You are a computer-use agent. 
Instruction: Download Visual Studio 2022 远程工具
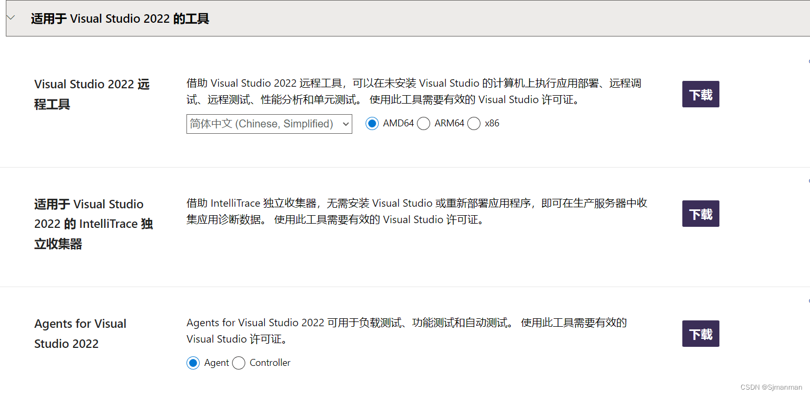point(701,94)
